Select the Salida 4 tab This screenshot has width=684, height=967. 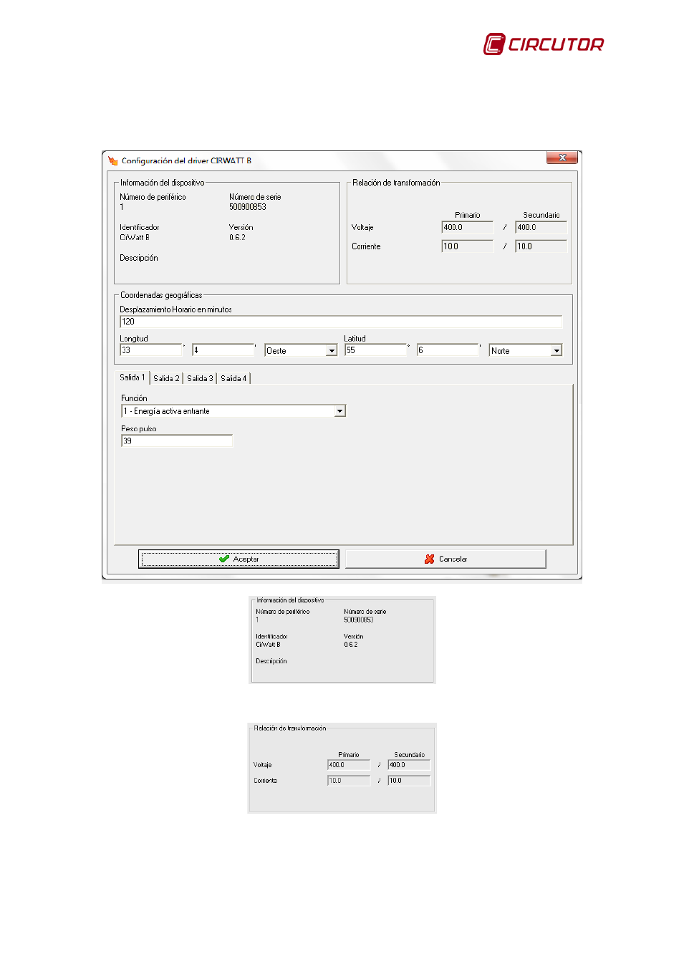click(233, 378)
